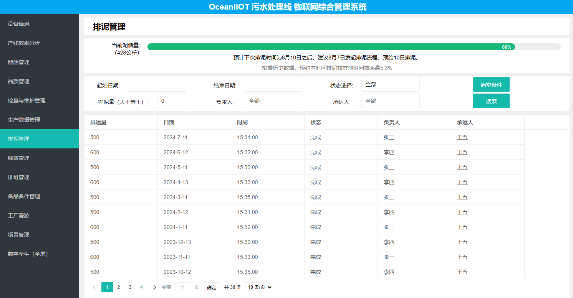Click the 89% sludge storage progress bar

354,47
